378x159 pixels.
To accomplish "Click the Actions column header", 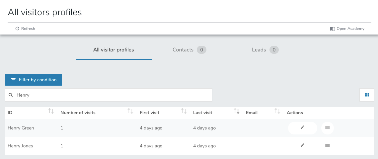I will (295, 113).
